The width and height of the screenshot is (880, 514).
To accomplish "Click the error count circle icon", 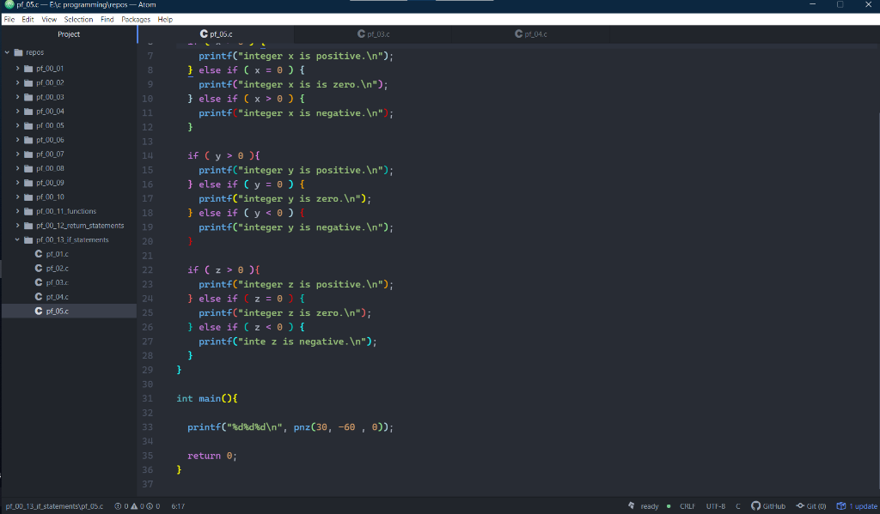I will [119, 506].
